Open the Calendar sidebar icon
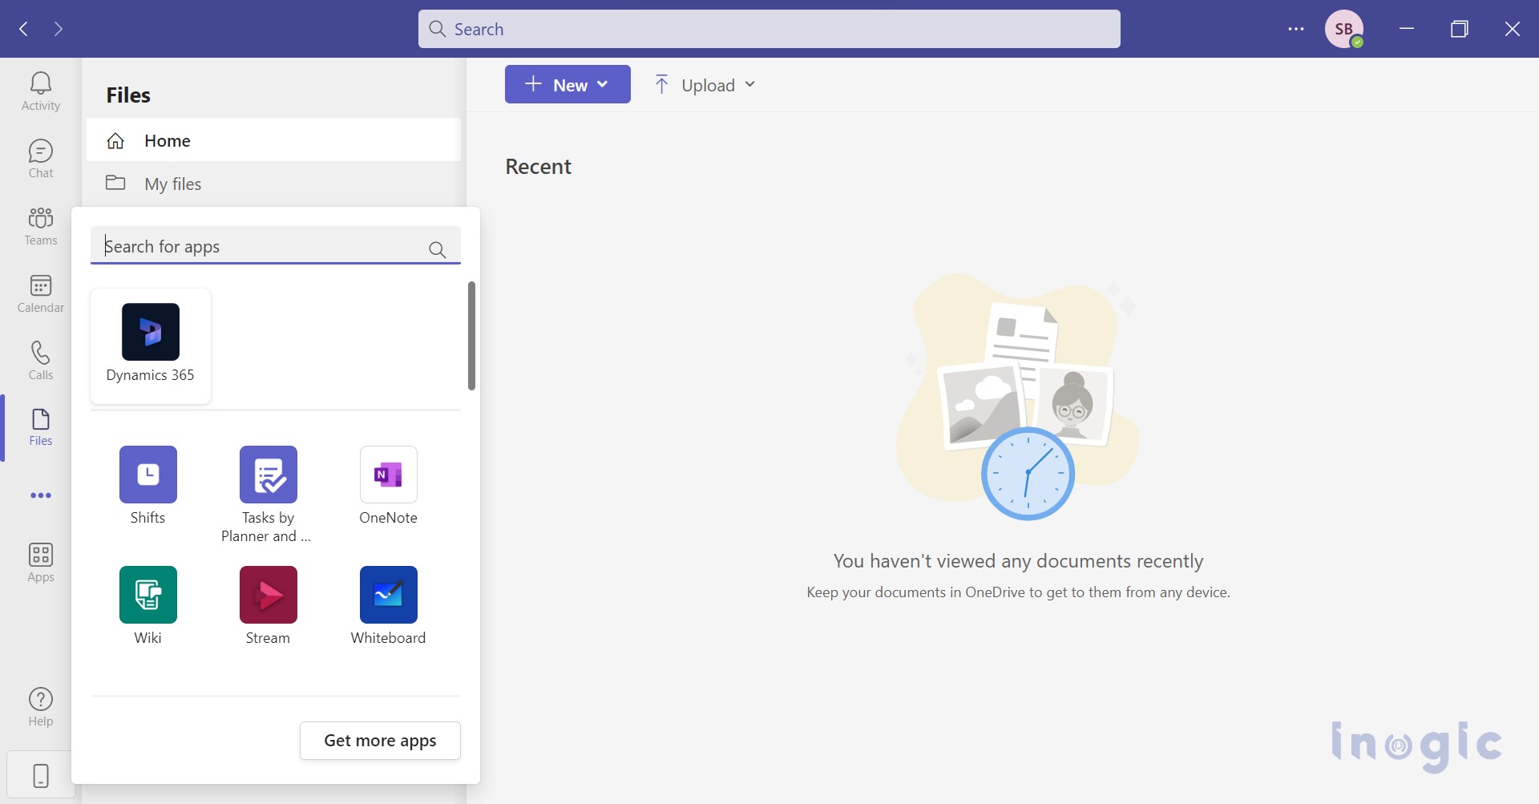1539x804 pixels. 41,293
